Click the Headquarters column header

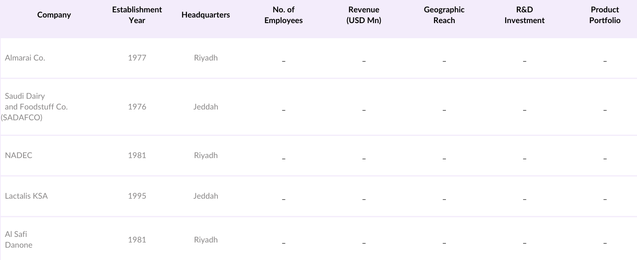point(205,15)
